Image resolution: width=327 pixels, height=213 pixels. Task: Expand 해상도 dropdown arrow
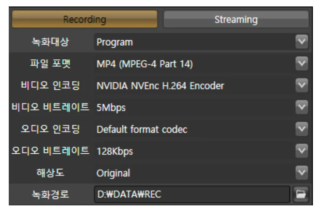pos(301,173)
